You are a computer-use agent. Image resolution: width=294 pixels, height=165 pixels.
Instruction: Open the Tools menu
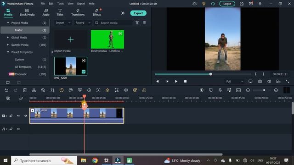(x=60, y=4)
